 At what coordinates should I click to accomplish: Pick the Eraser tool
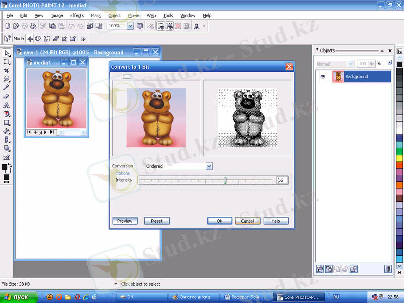(7, 96)
